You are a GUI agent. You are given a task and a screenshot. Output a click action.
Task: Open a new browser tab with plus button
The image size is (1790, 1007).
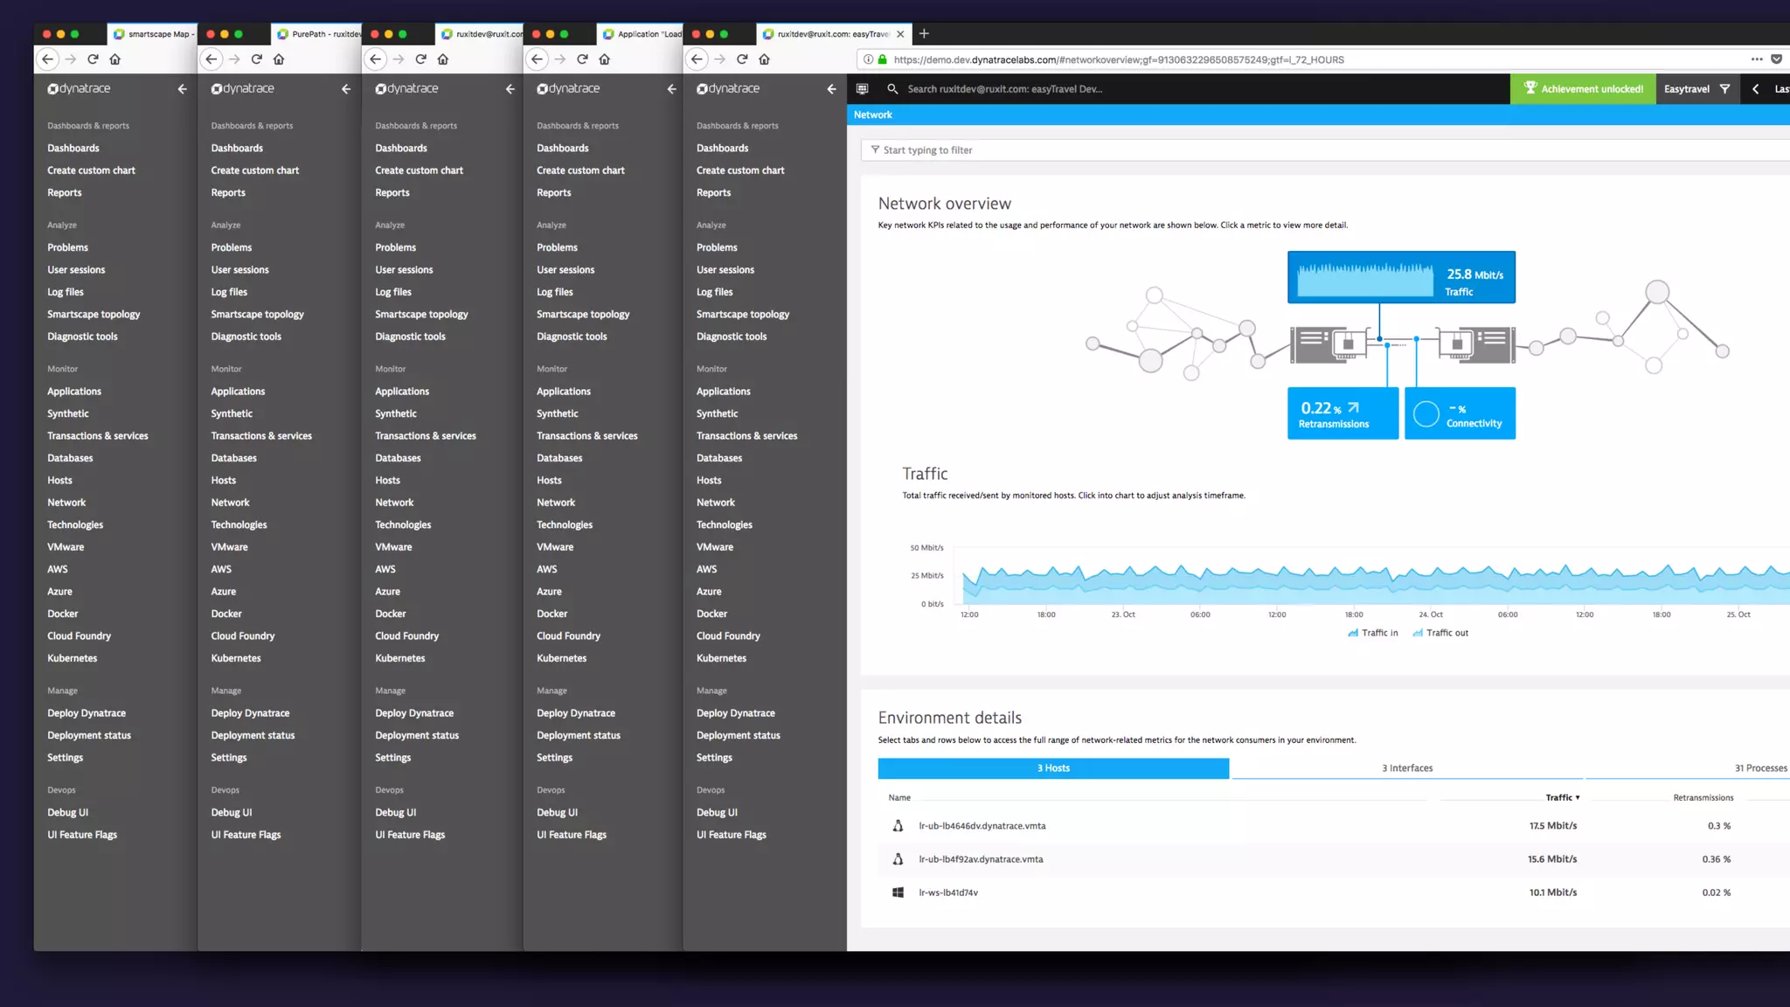(x=924, y=34)
